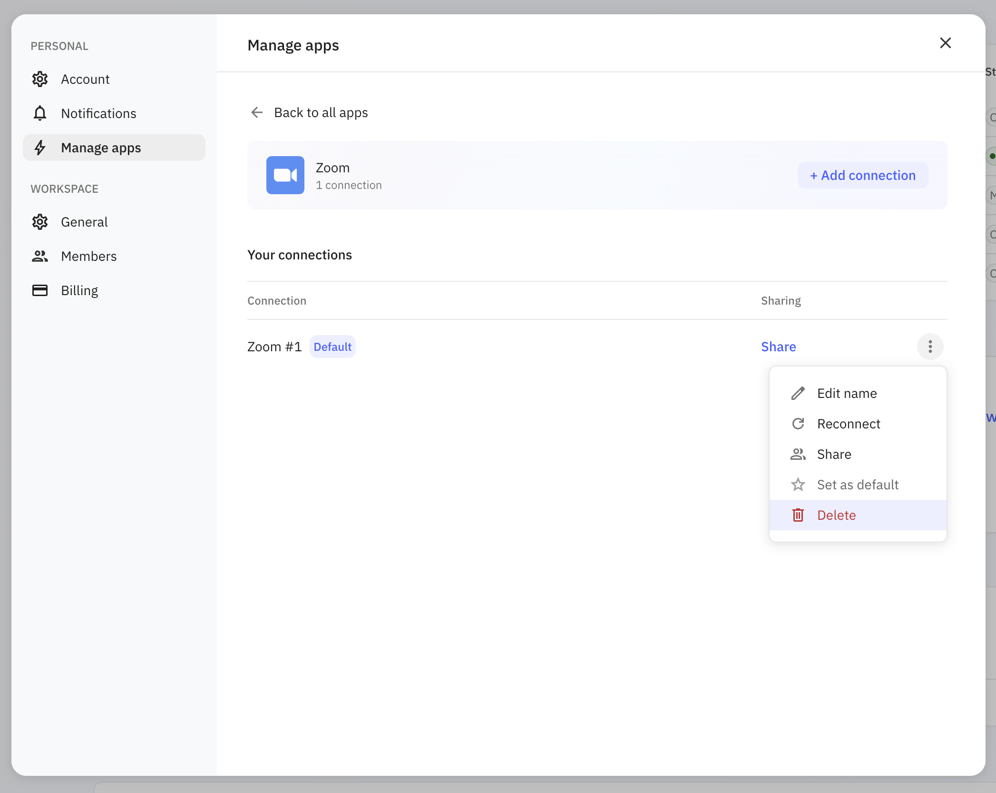The image size is (996, 793).
Task: Click the Notifications bell icon
Action: 40,113
